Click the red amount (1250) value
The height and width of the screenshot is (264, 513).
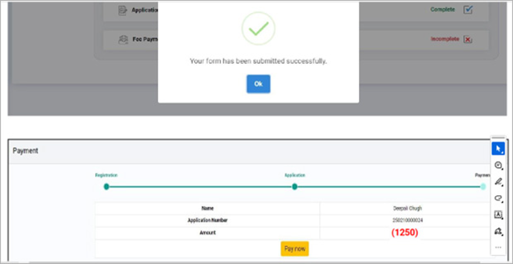point(405,233)
